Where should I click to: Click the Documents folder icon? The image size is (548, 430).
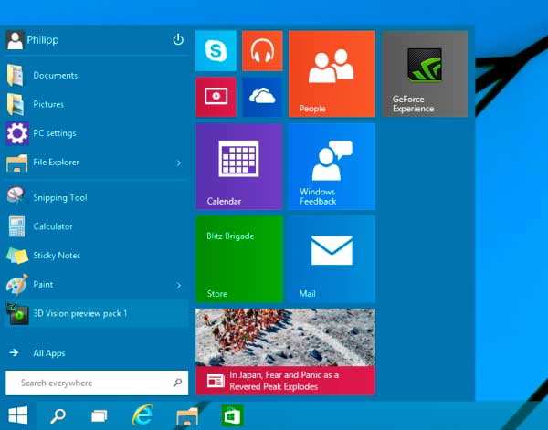(x=15, y=75)
